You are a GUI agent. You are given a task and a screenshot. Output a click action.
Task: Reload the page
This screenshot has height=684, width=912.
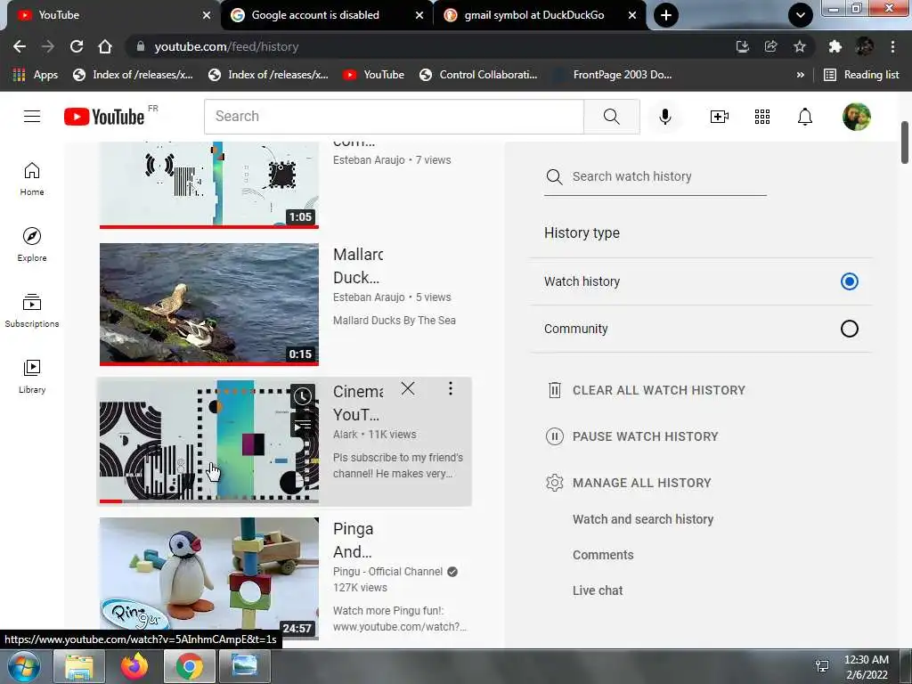pyautogui.click(x=77, y=46)
